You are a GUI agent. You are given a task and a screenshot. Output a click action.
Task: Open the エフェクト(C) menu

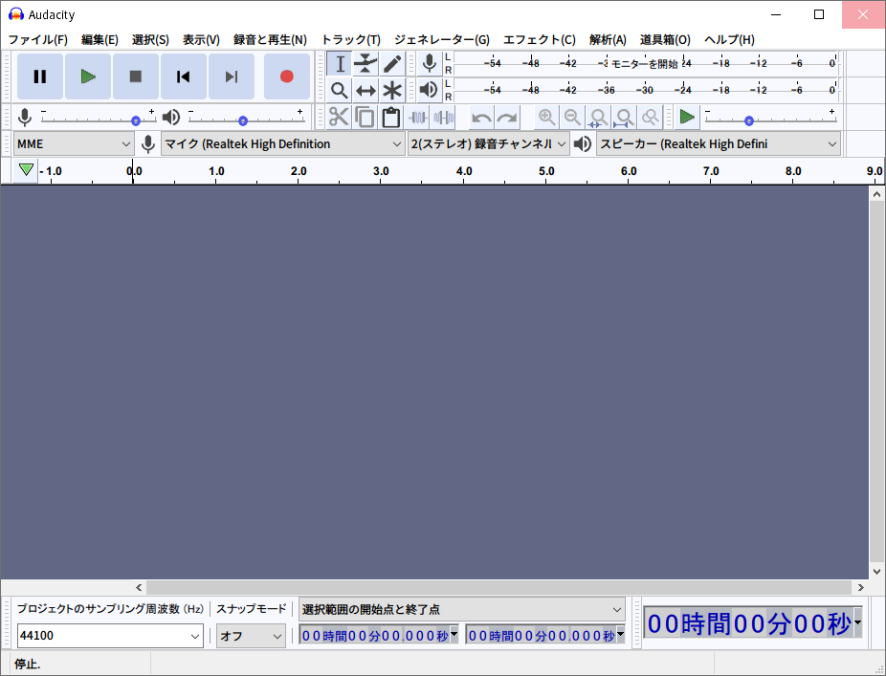point(540,39)
